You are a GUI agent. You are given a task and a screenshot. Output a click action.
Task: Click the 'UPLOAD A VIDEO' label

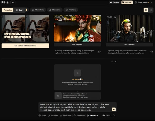pos(78,79)
